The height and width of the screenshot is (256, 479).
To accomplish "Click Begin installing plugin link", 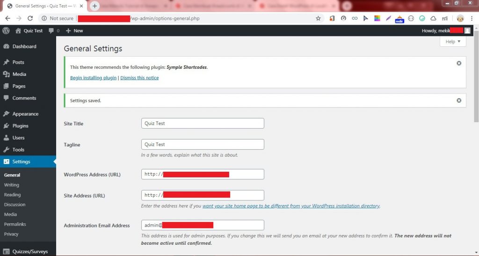I will tap(93, 78).
